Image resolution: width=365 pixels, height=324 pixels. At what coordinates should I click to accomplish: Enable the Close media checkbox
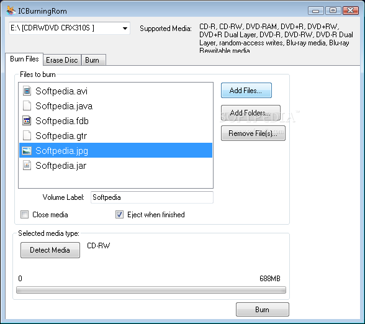click(x=24, y=214)
